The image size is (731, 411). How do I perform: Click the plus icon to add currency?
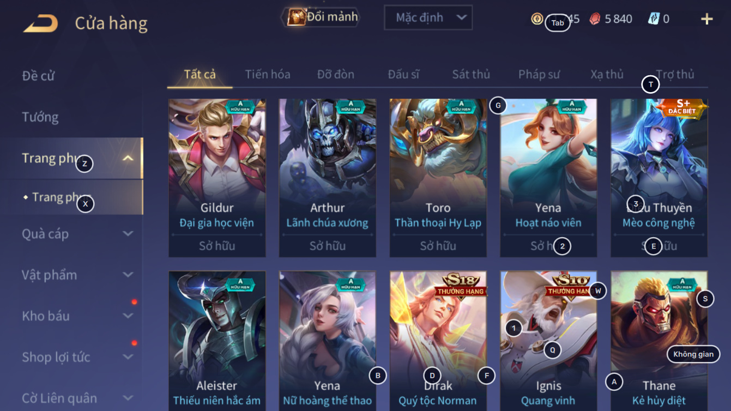point(706,19)
